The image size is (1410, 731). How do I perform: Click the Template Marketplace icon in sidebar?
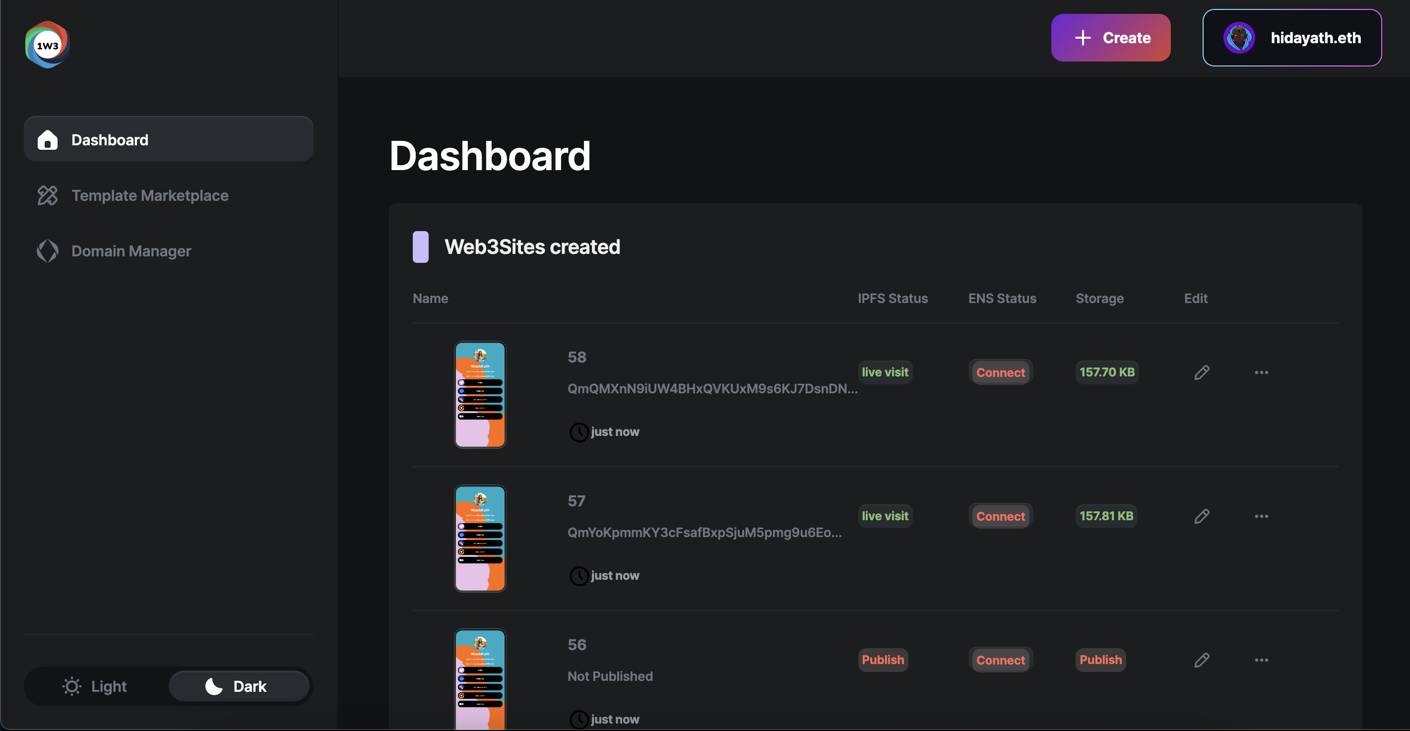click(47, 195)
